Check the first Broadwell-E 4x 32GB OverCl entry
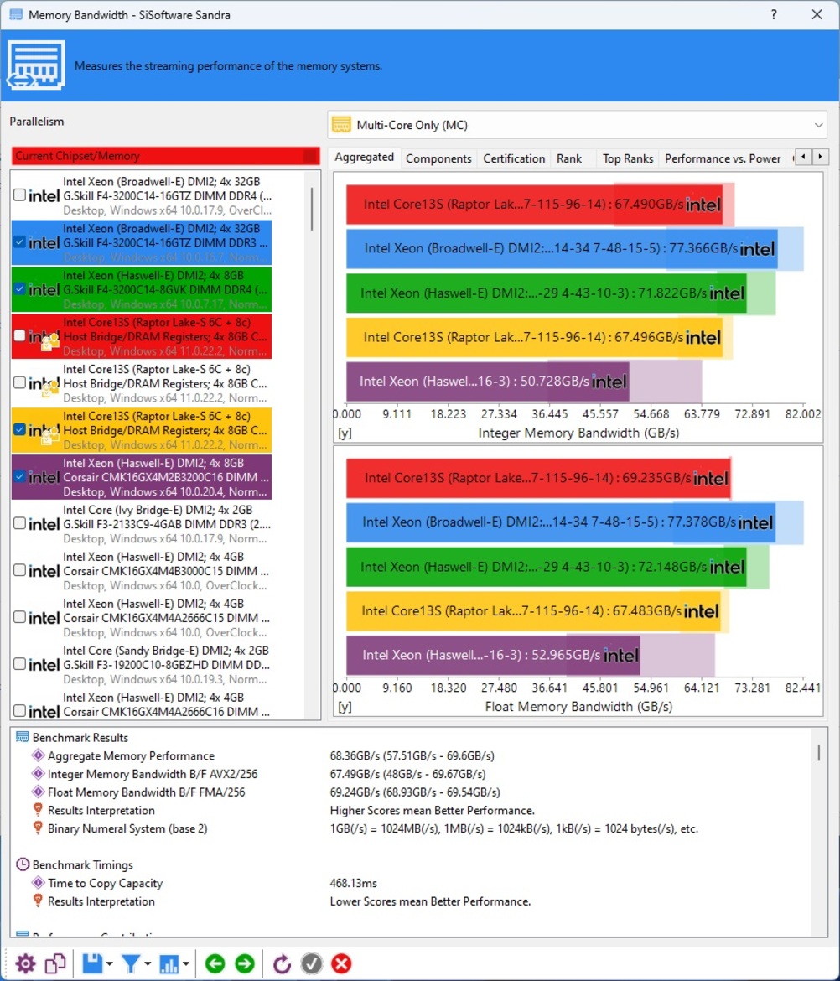The height and width of the screenshot is (981, 840). [x=19, y=195]
